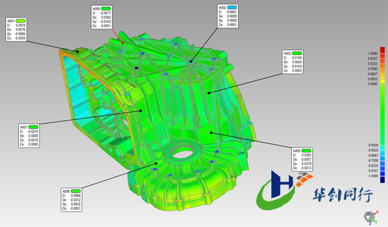The width and height of the screenshot is (388, 227).
Task: Click the -1.0000 value on the color scale
Action: [373, 176]
